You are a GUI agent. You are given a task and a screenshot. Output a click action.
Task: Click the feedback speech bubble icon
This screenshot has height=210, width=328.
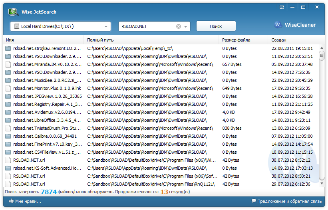pos(254,201)
